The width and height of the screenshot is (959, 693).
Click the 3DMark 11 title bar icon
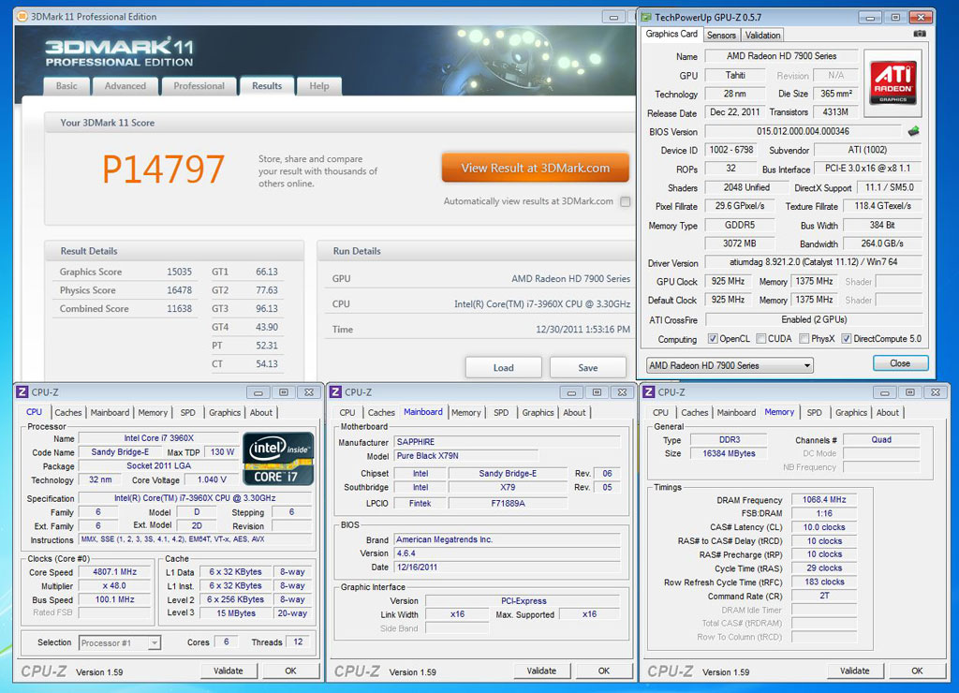(x=22, y=17)
